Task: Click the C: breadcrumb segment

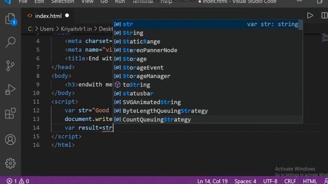Action: pyautogui.click(x=30, y=29)
